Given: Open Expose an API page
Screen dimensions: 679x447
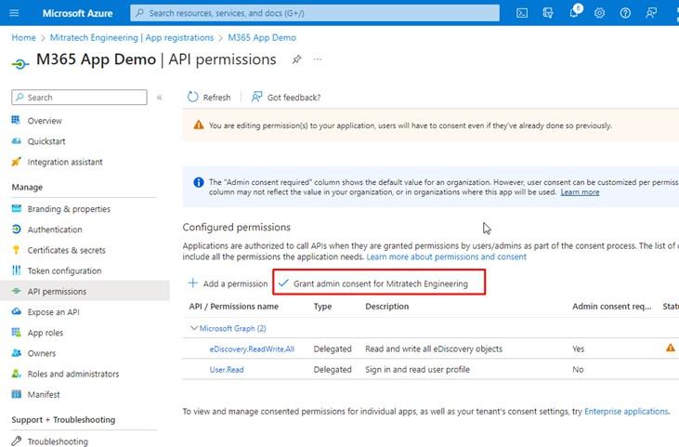Looking at the screenshot, I should coord(53,312).
